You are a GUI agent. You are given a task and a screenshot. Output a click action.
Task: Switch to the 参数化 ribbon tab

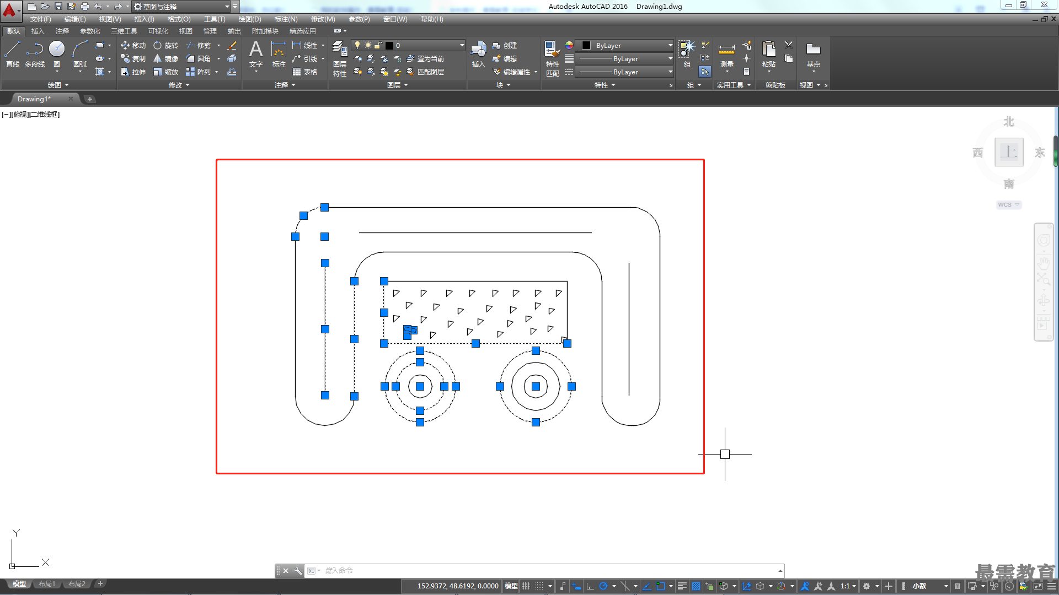tap(90, 31)
